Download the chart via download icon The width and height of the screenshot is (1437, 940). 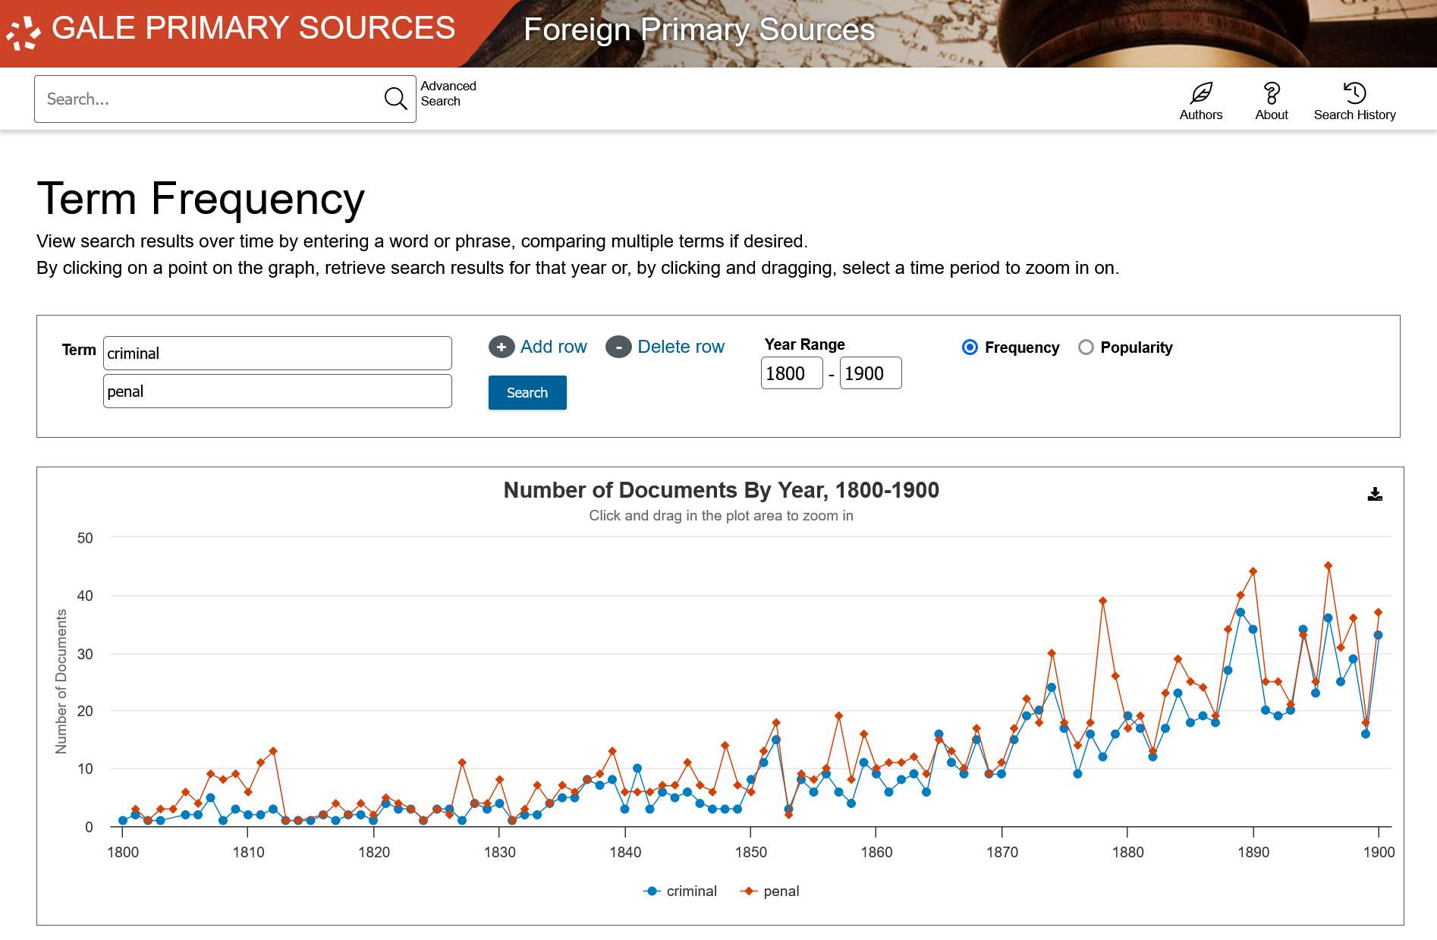[1375, 495]
